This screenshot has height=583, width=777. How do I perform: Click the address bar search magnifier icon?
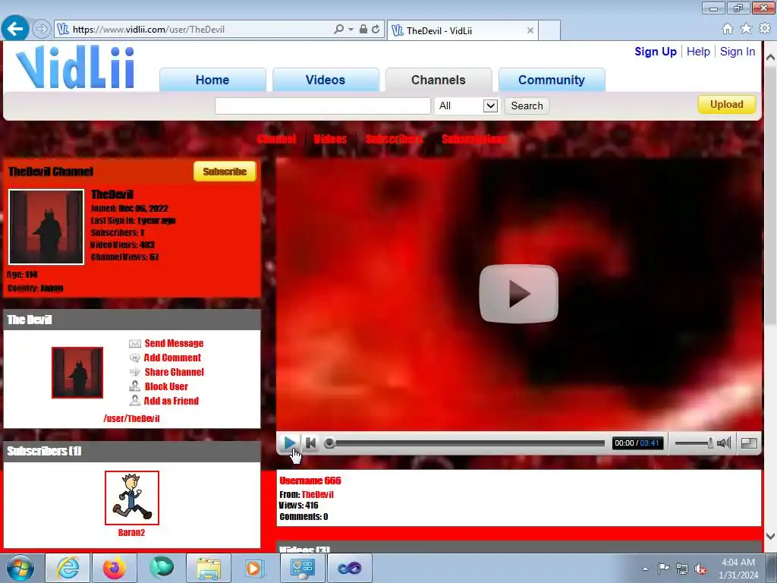pyautogui.click(x=338, y=30)
